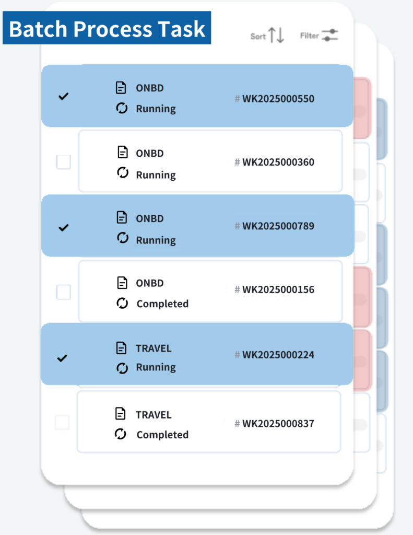
Task: Select the checkbox for task WK2025000156
Action: [63, 293]
